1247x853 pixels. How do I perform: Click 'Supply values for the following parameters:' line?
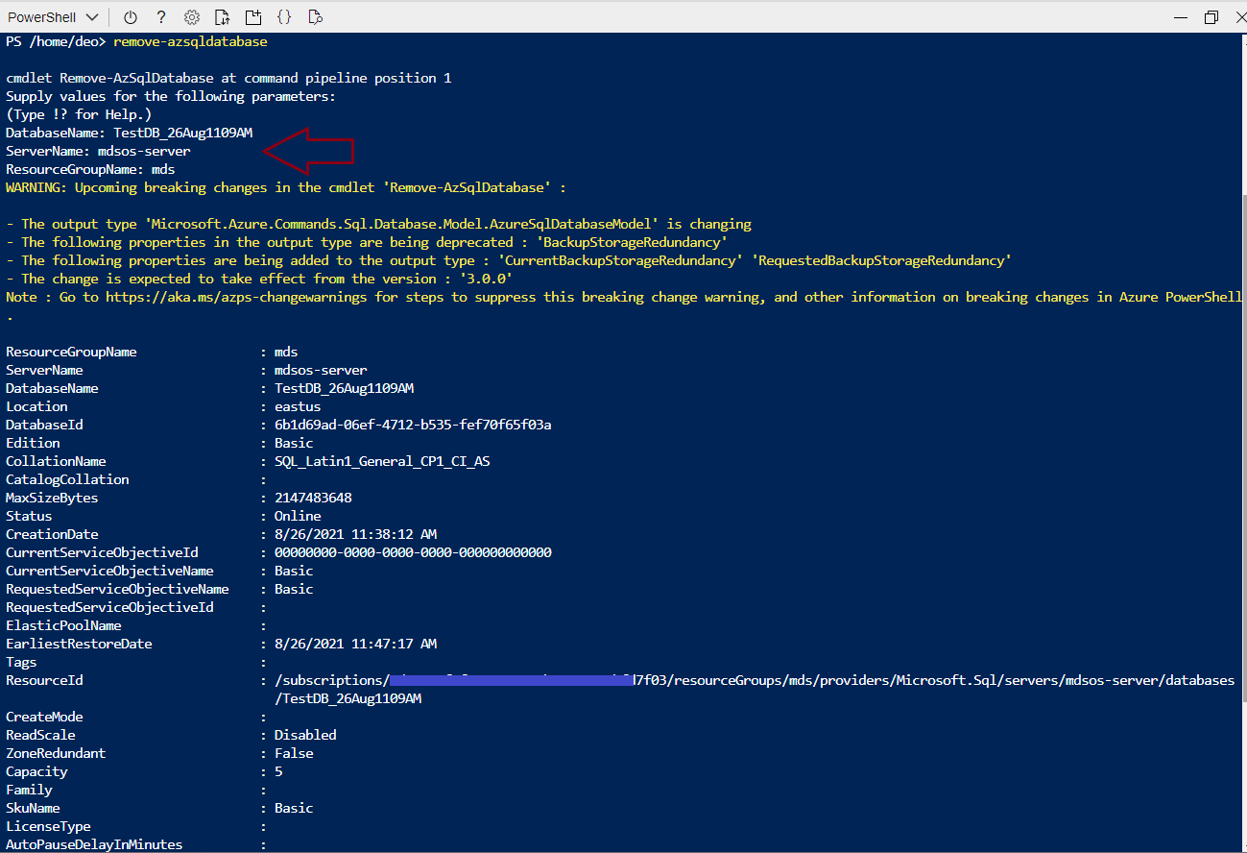point(171,96)
